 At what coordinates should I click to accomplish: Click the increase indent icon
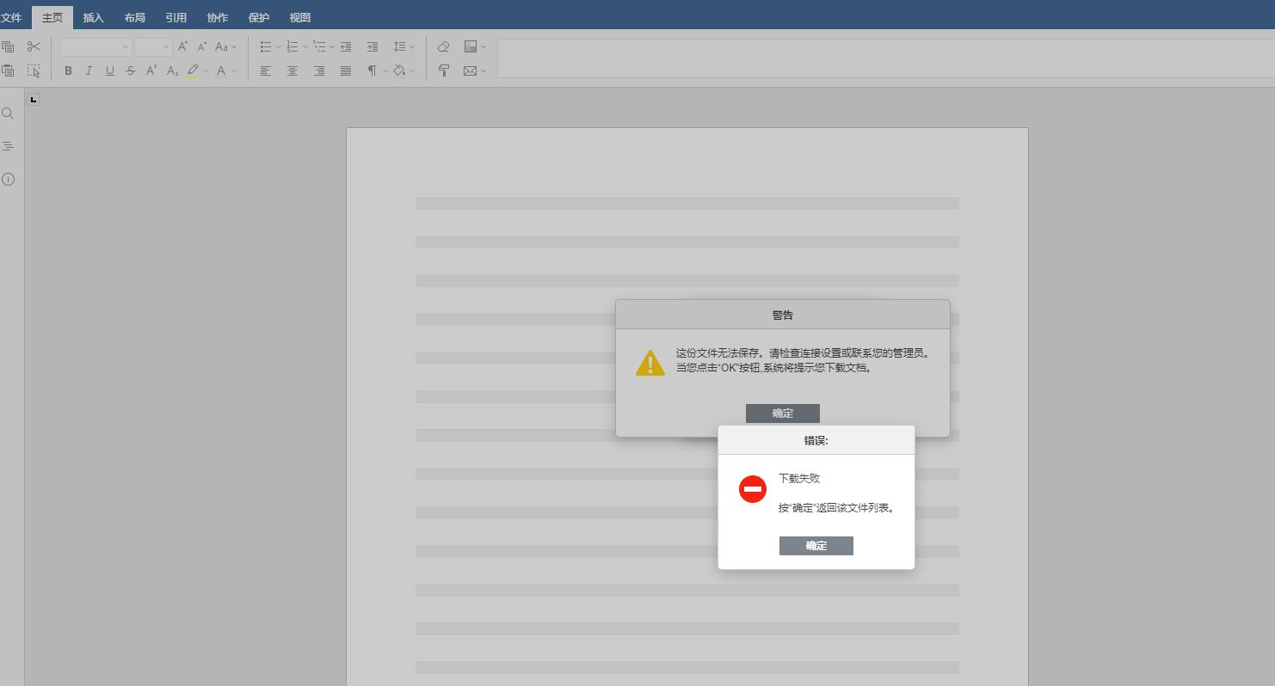(373, 46)
